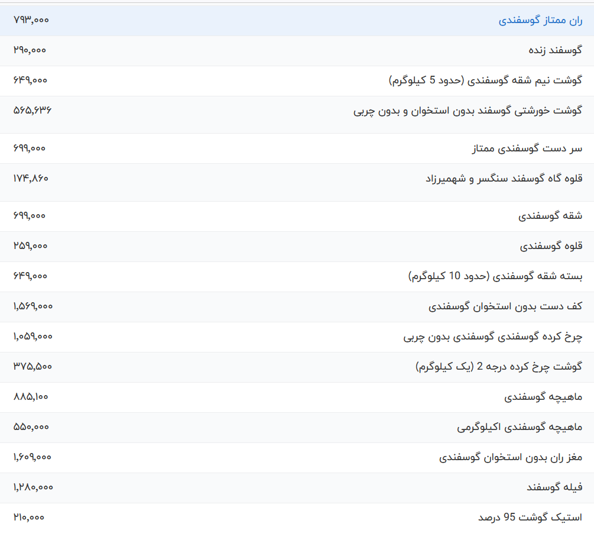
Task: Select مغز ران بدون استخوان گوسفندی
Action: click(511, 457)
